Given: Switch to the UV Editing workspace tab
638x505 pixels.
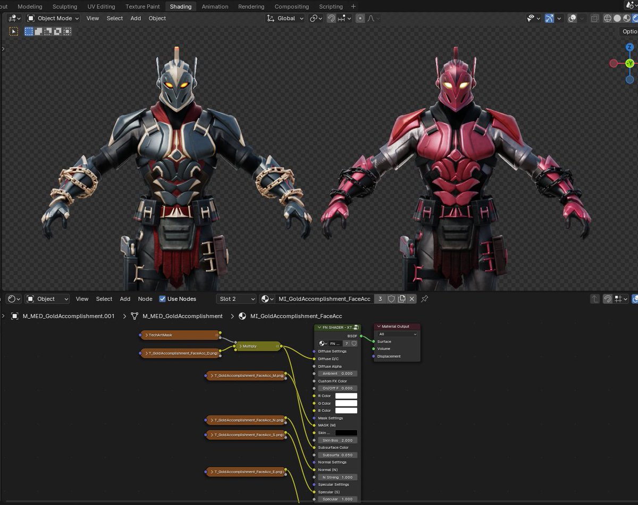Looking at the screenshot, I should tap(101, 6).
